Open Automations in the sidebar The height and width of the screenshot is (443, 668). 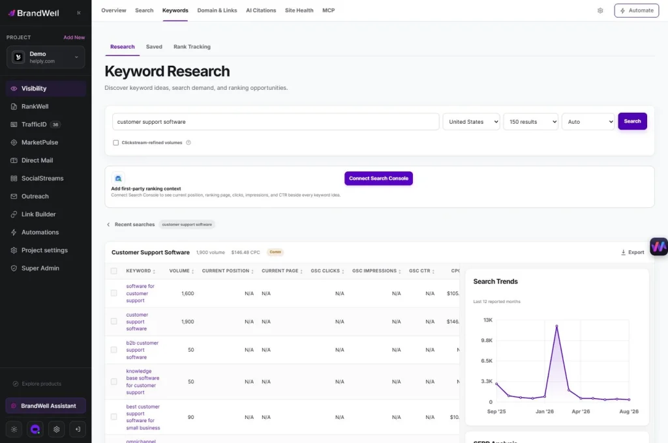pos(46,233)
